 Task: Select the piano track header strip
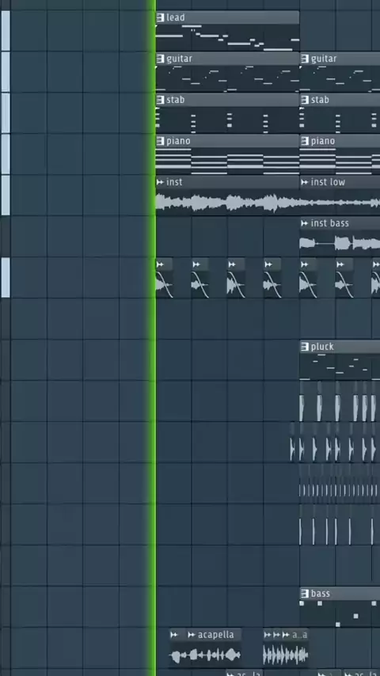coord(6,154)
